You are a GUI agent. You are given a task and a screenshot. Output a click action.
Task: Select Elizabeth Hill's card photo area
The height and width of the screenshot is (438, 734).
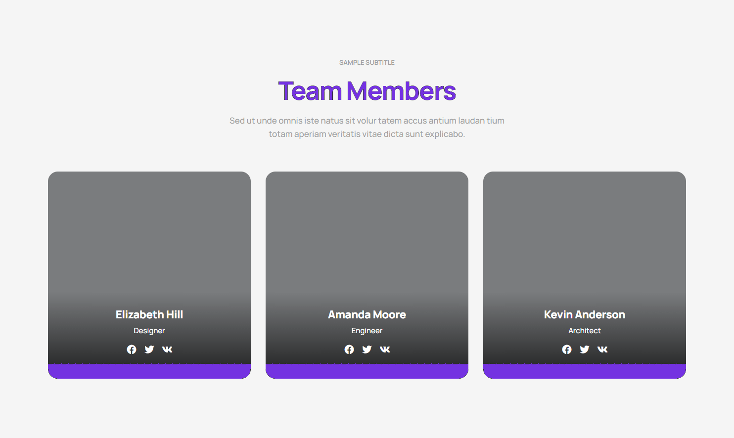149,232
